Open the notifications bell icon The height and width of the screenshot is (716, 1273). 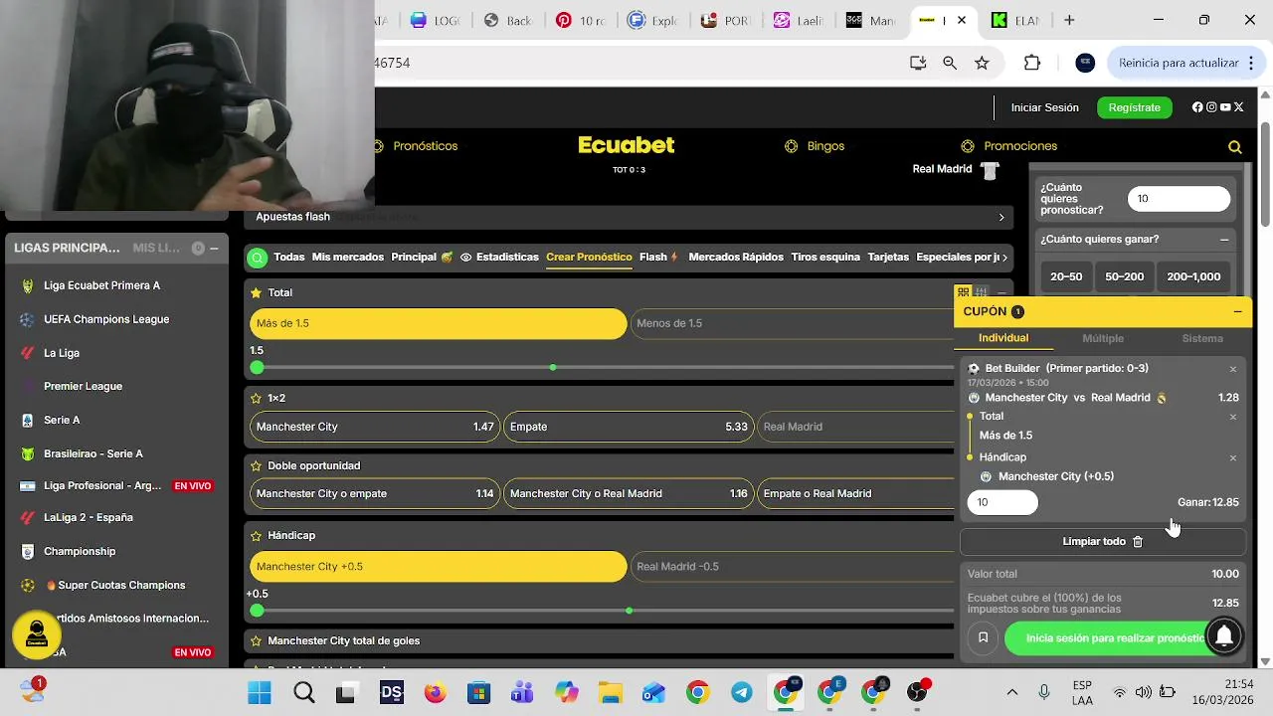point(1224,634)
